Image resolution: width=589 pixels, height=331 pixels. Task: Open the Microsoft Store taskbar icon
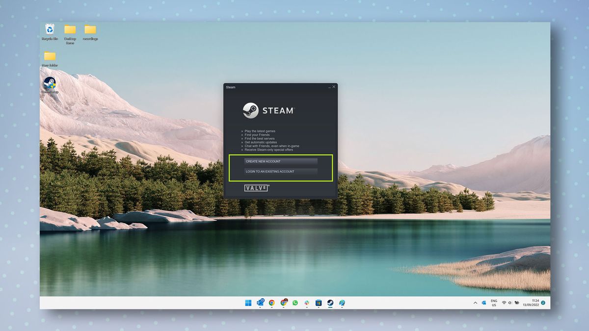319,303
